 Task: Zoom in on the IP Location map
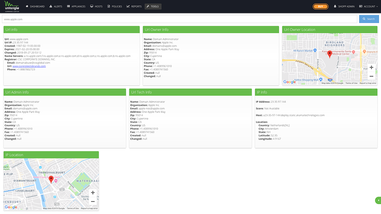(93, 192)
